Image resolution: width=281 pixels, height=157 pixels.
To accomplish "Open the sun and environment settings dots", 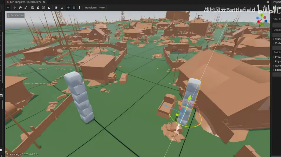I will [x=79, y=8].
